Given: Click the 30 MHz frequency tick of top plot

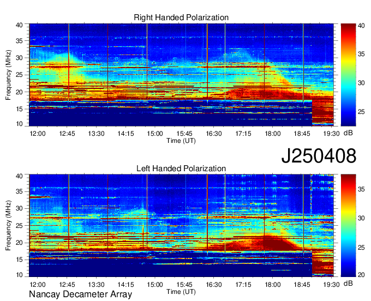Looking at the screenshot, I should coord(20,58).
